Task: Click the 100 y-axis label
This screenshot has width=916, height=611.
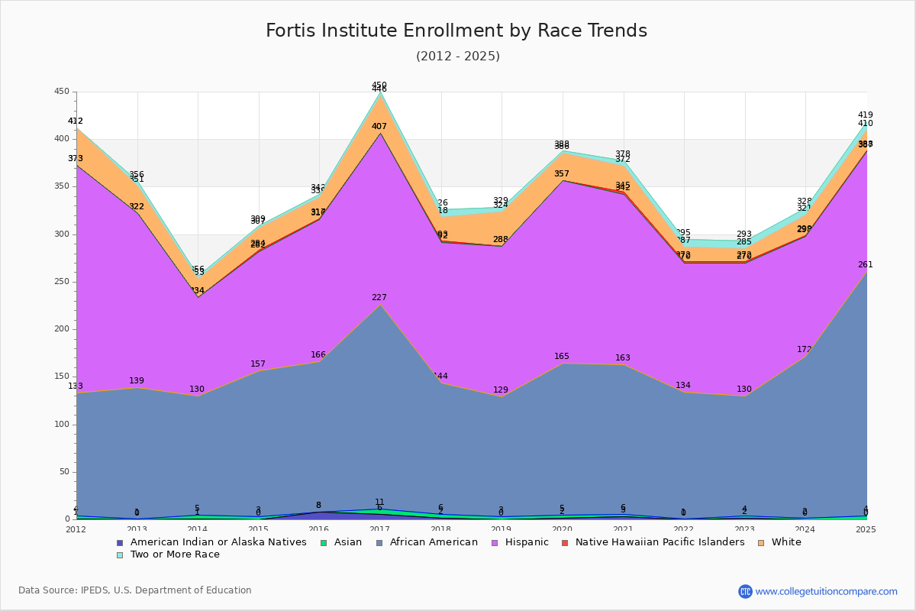Action: coord(62,425)
